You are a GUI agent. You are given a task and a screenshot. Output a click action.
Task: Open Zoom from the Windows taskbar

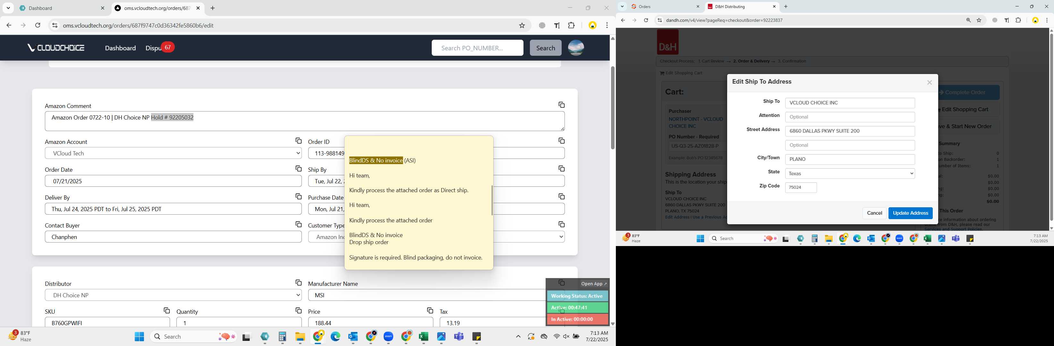(x=388, y=337)
